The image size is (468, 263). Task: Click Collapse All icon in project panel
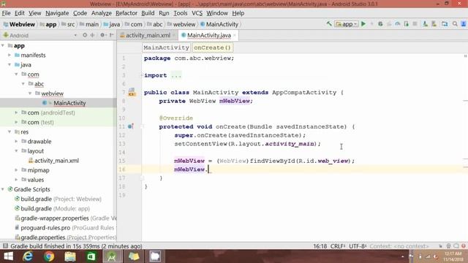(x=93, y=35)
